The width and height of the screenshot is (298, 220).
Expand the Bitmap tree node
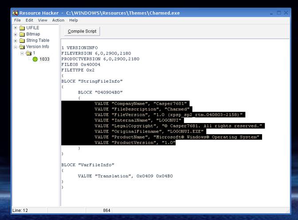point(16,35)
